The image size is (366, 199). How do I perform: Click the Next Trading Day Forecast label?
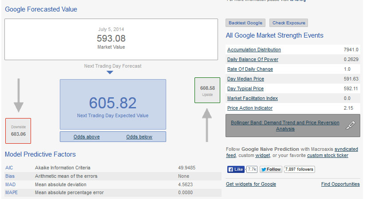pos(113,66)
